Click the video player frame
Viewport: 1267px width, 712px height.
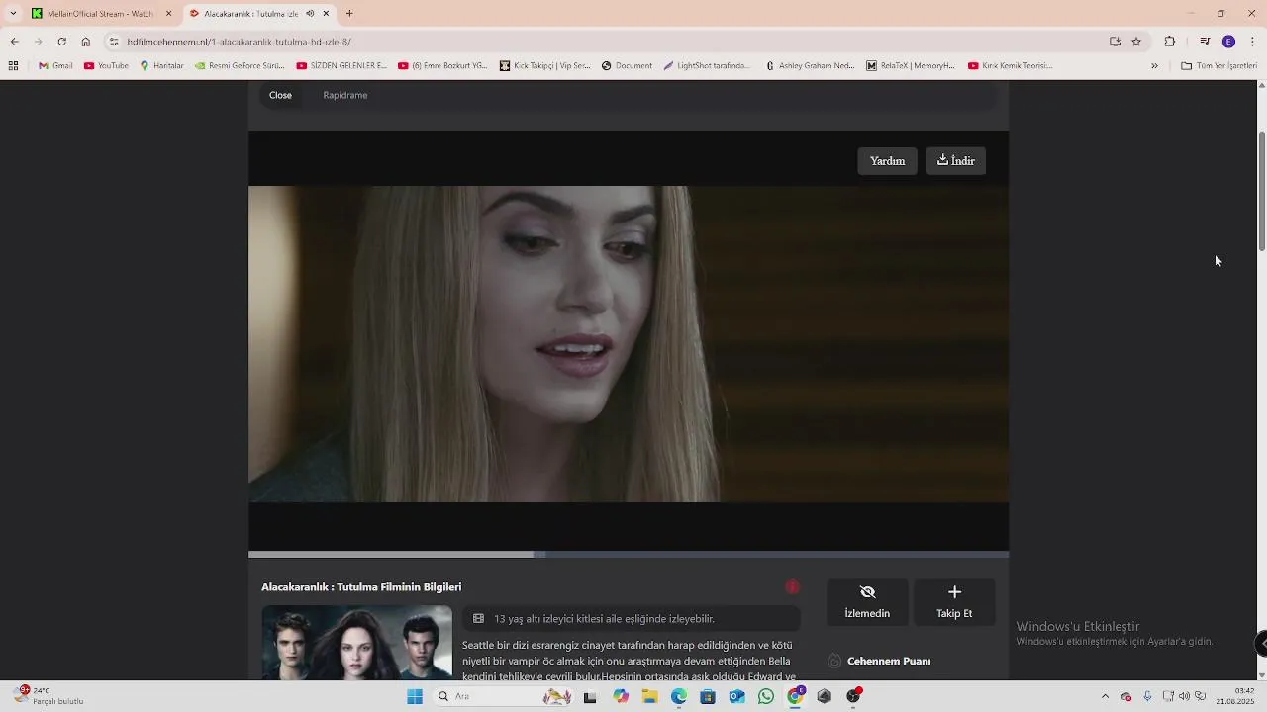coord(629,343)
